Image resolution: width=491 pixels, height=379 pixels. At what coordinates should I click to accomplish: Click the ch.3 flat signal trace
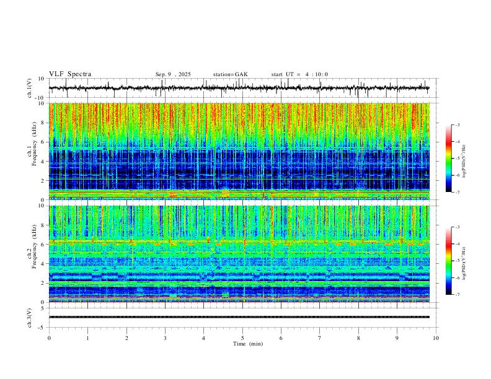click(x=239, y=317)
